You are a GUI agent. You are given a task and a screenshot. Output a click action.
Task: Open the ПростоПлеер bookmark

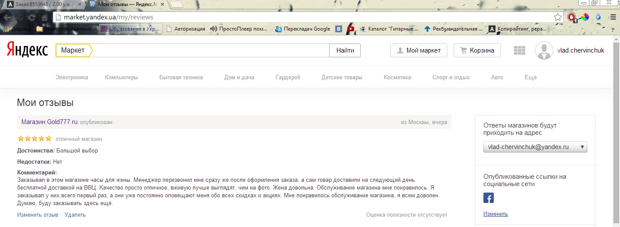pyautogui.click(x=240, y=29)
